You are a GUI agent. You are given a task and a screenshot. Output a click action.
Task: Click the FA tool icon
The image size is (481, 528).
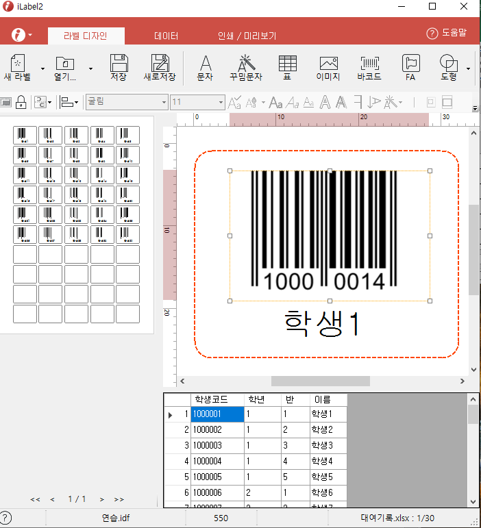410,67
